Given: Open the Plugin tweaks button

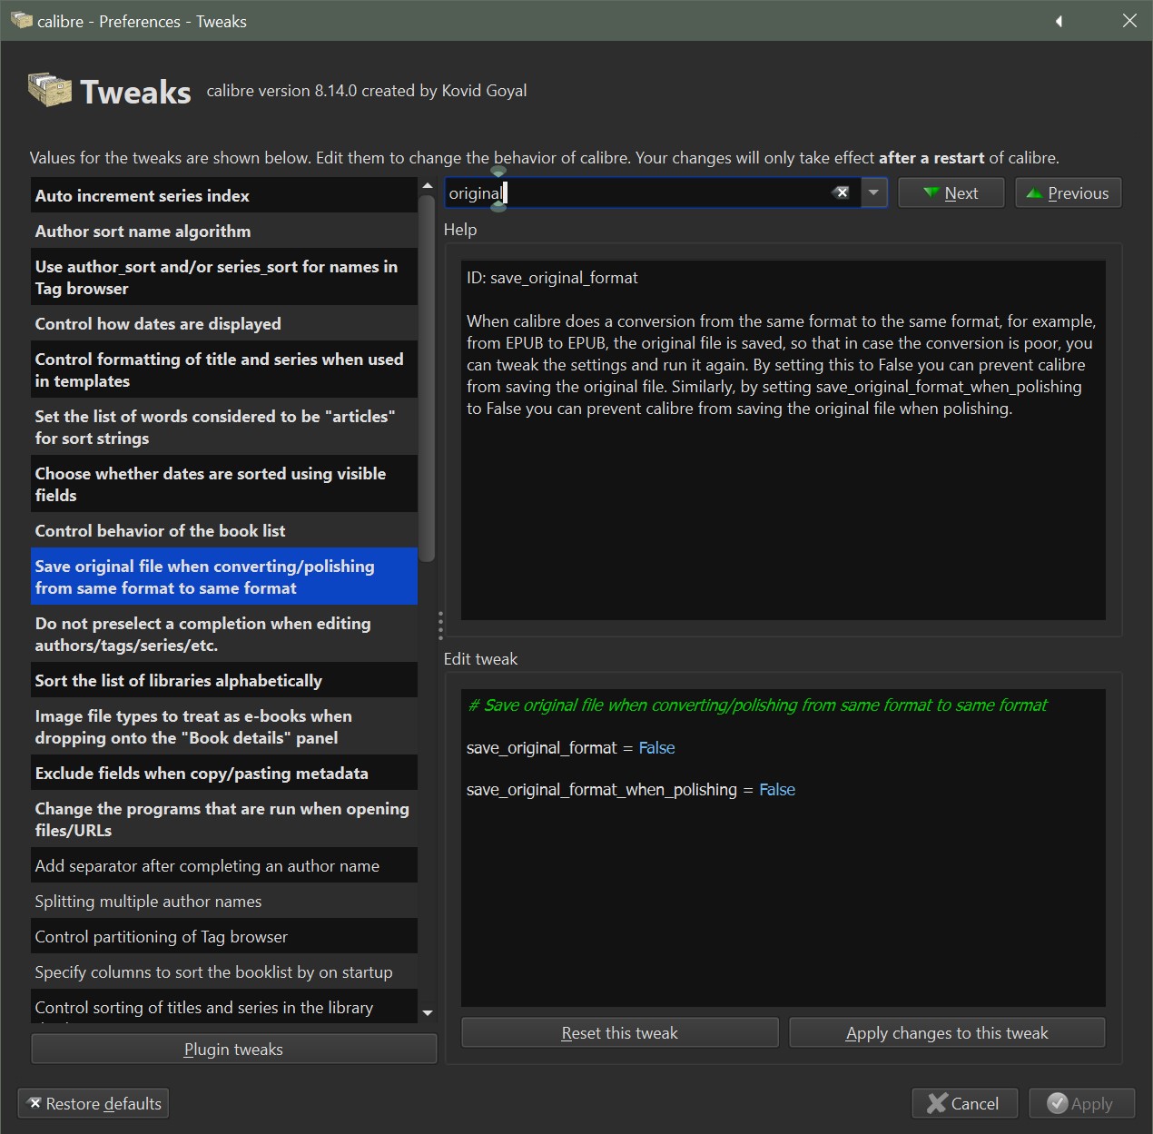Looking at the screenshot, I should coord(233,1049).
